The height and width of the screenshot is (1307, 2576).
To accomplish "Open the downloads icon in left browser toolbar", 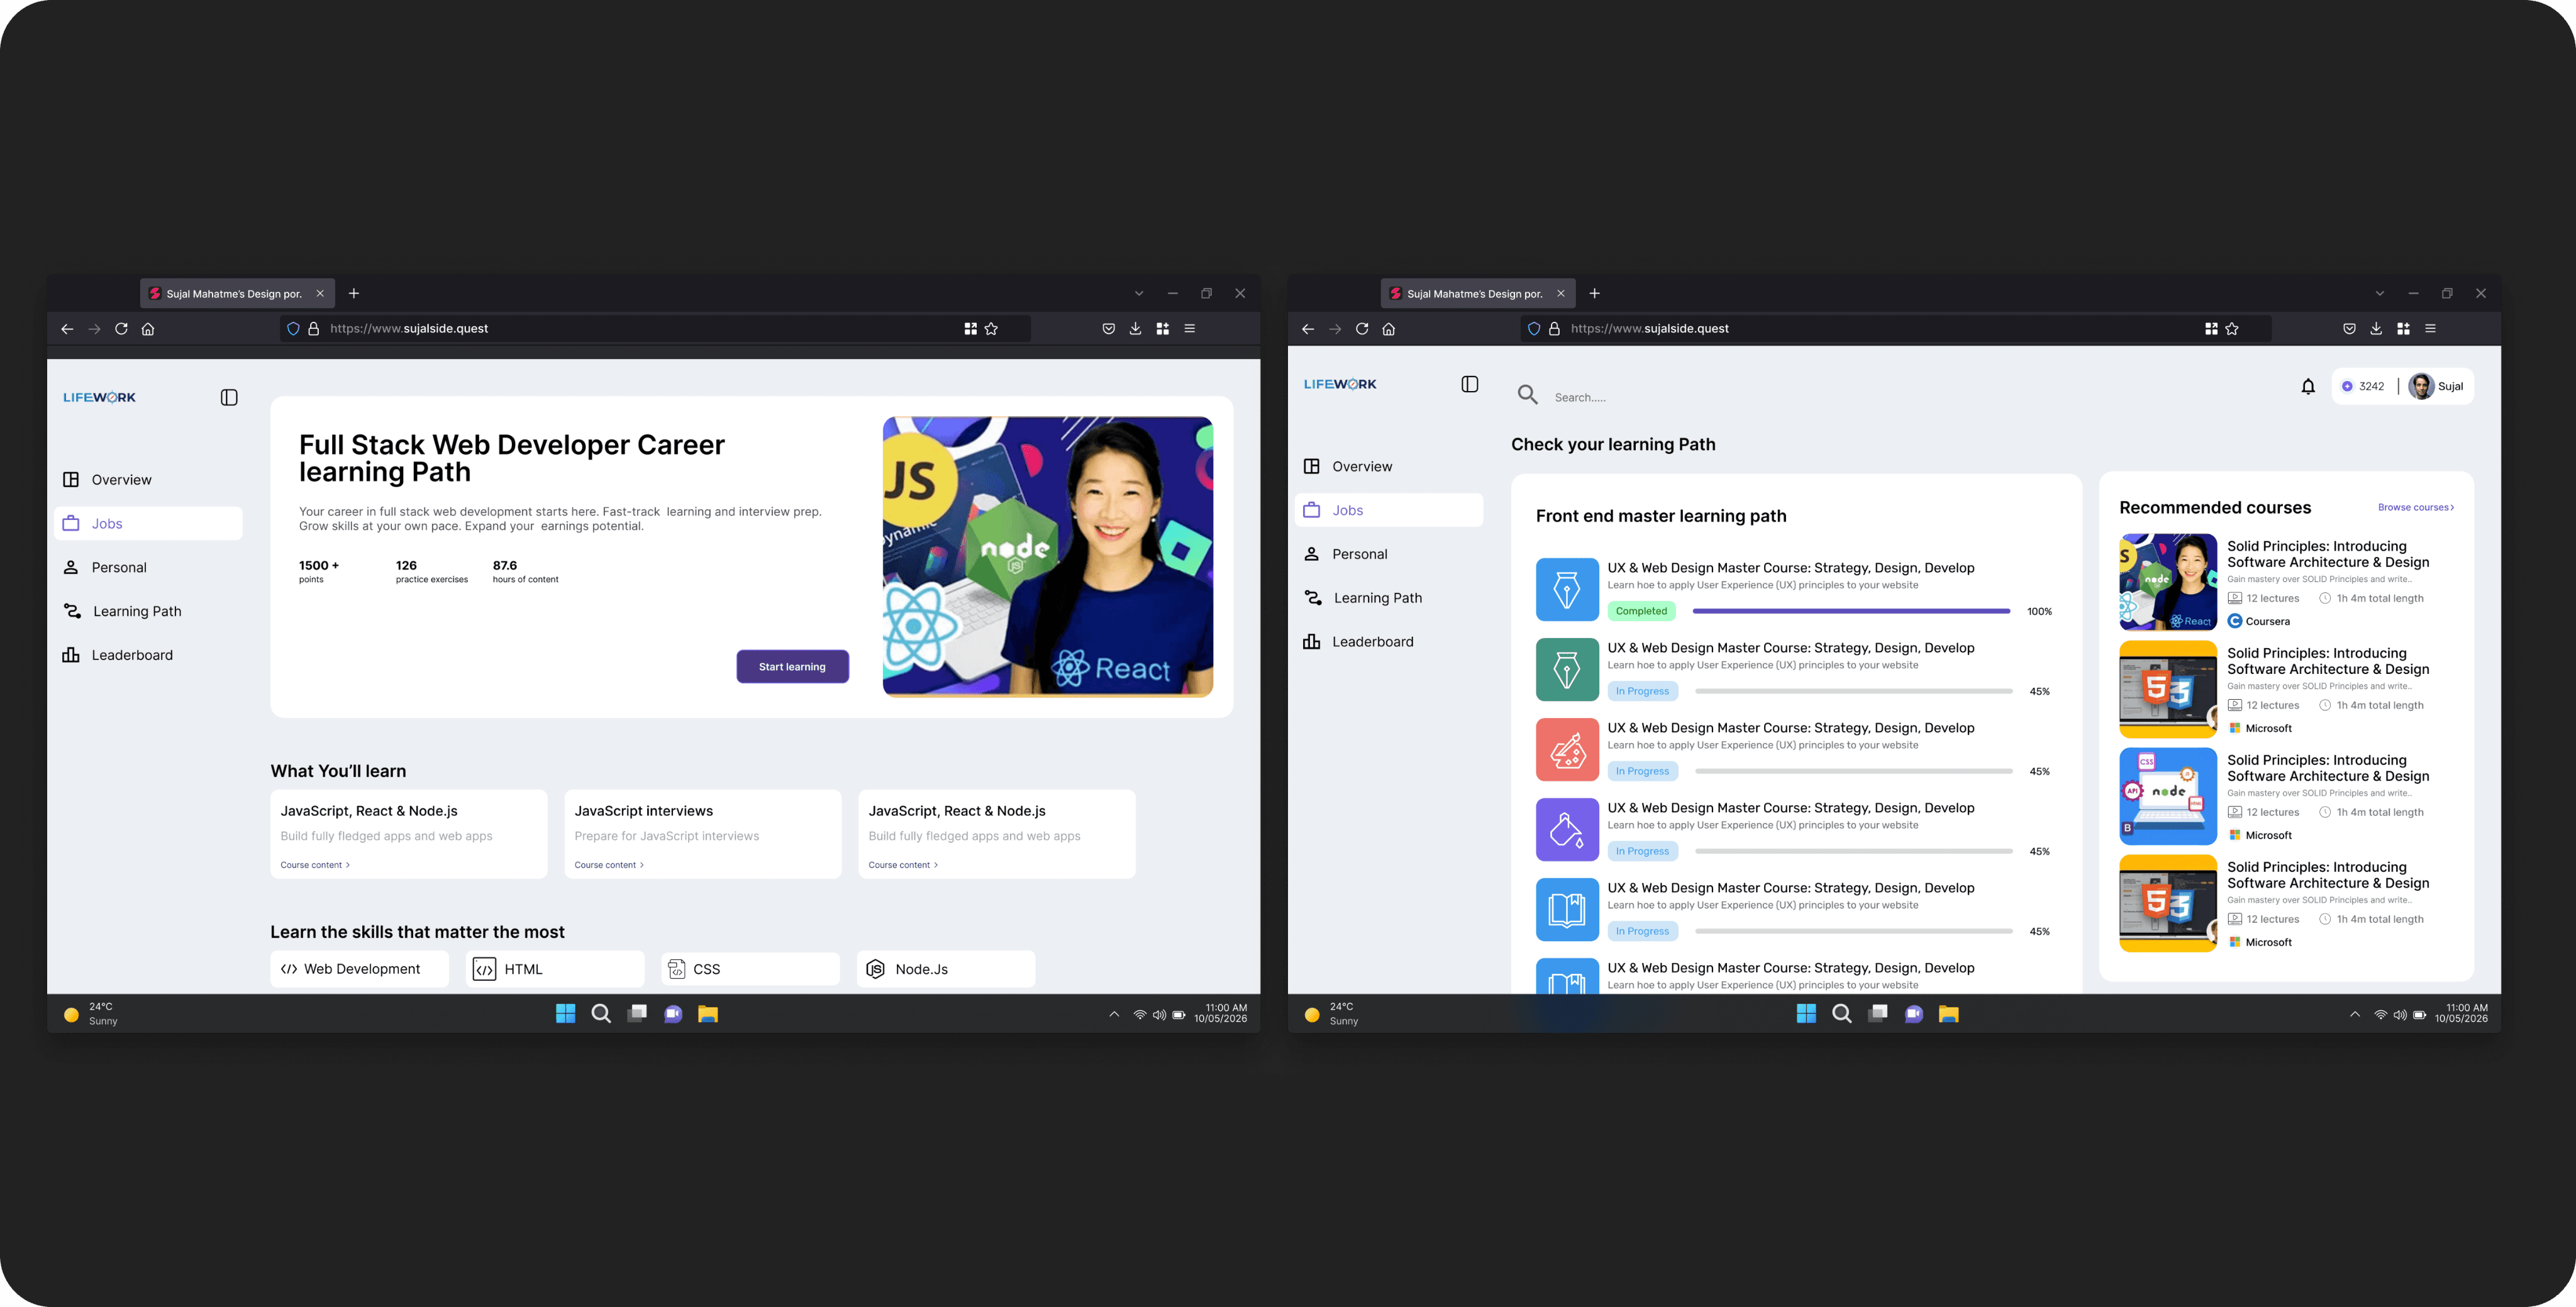I will pos(1135,329).
